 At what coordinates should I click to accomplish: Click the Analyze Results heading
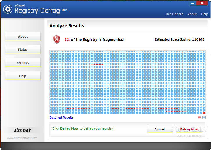pyautogui.click(x=67, y=26)
